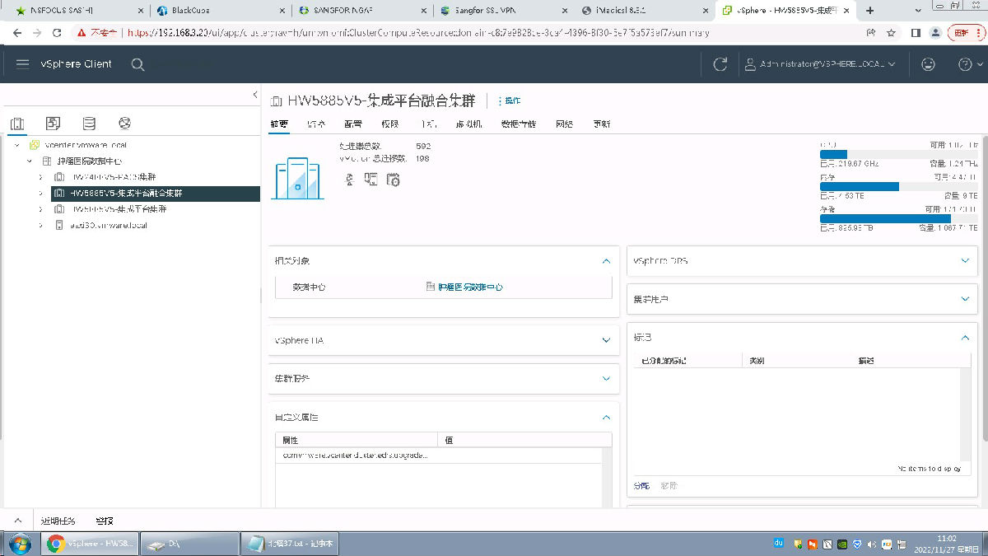Collapse the 标记 tags panel
The height and width of the screenshot is (556, 988).
966,338
